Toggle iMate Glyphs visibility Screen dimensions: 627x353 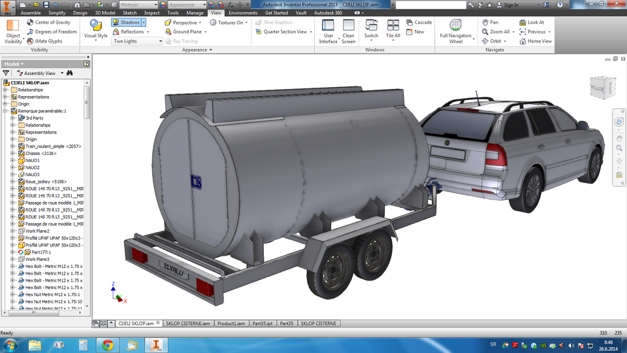30,41
